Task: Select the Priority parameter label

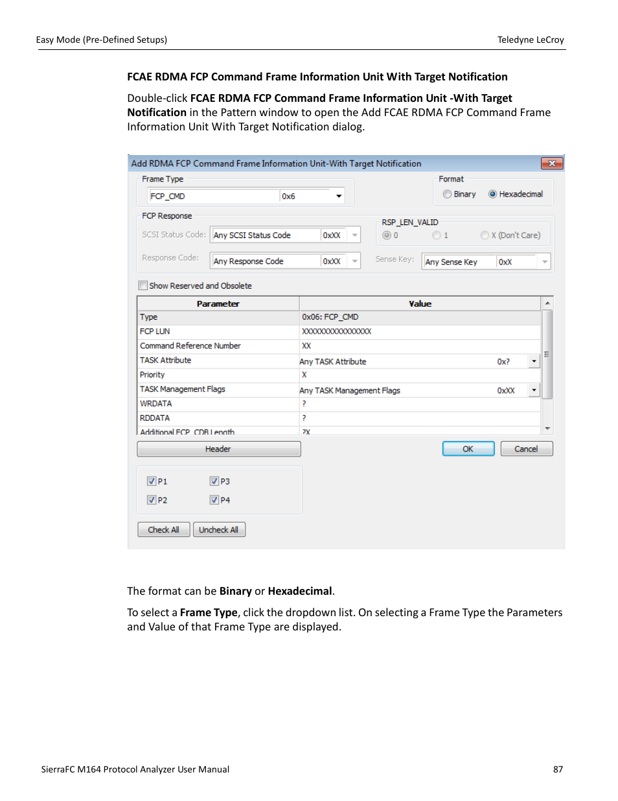Action: pyautogui.click(x=152, y=375)
